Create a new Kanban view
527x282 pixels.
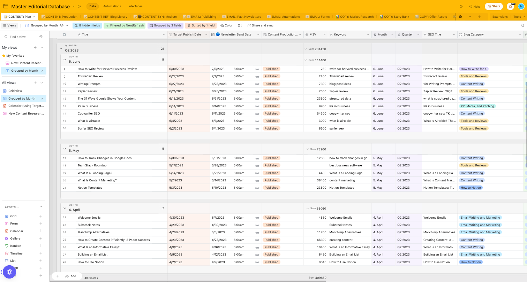click(x=16, y=246)
